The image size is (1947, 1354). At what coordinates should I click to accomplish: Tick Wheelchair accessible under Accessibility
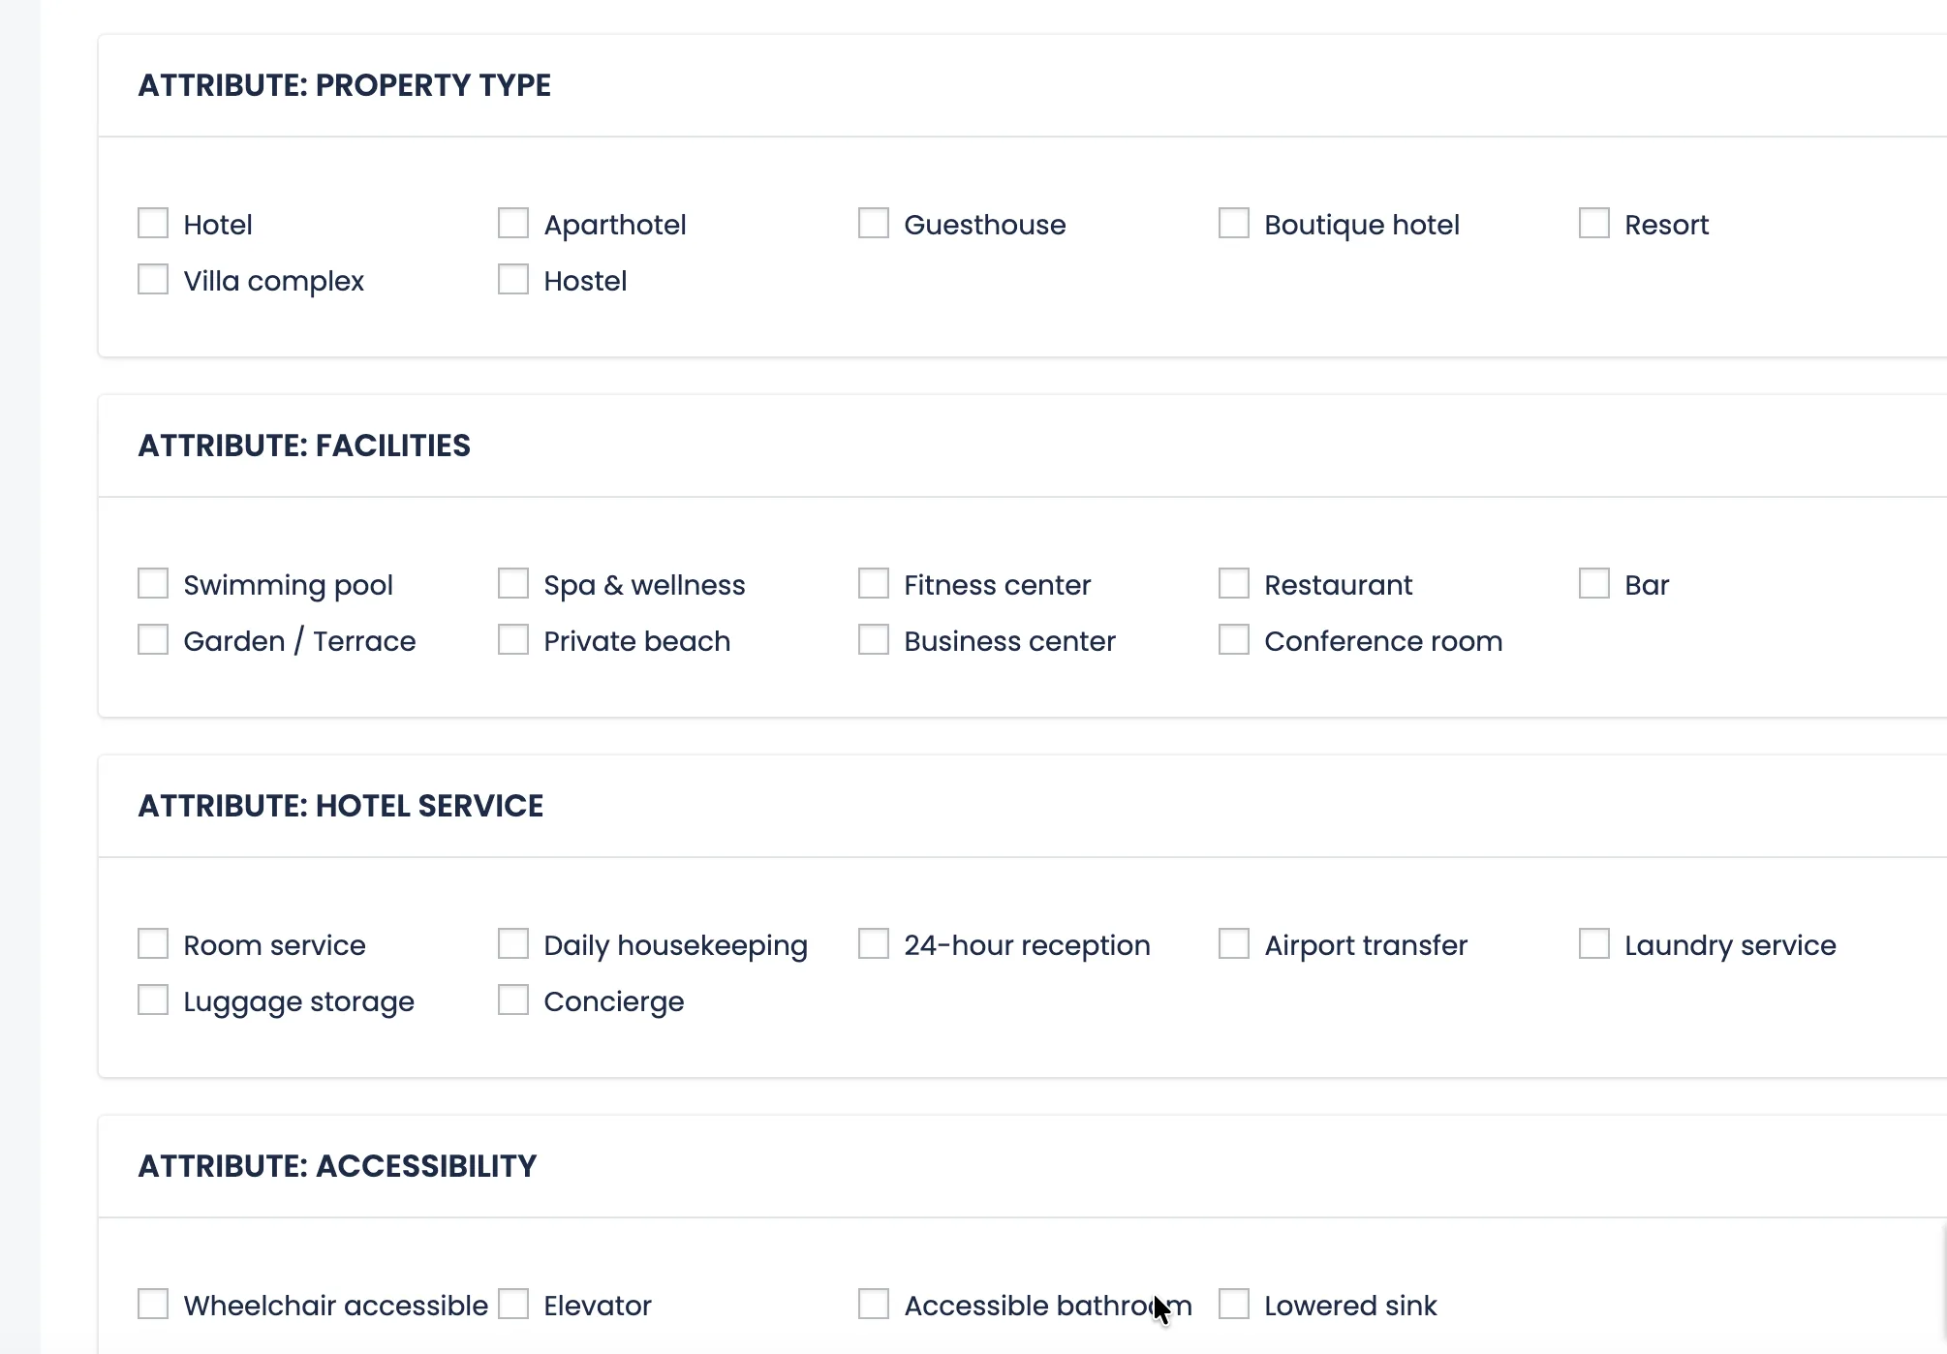152,1304
